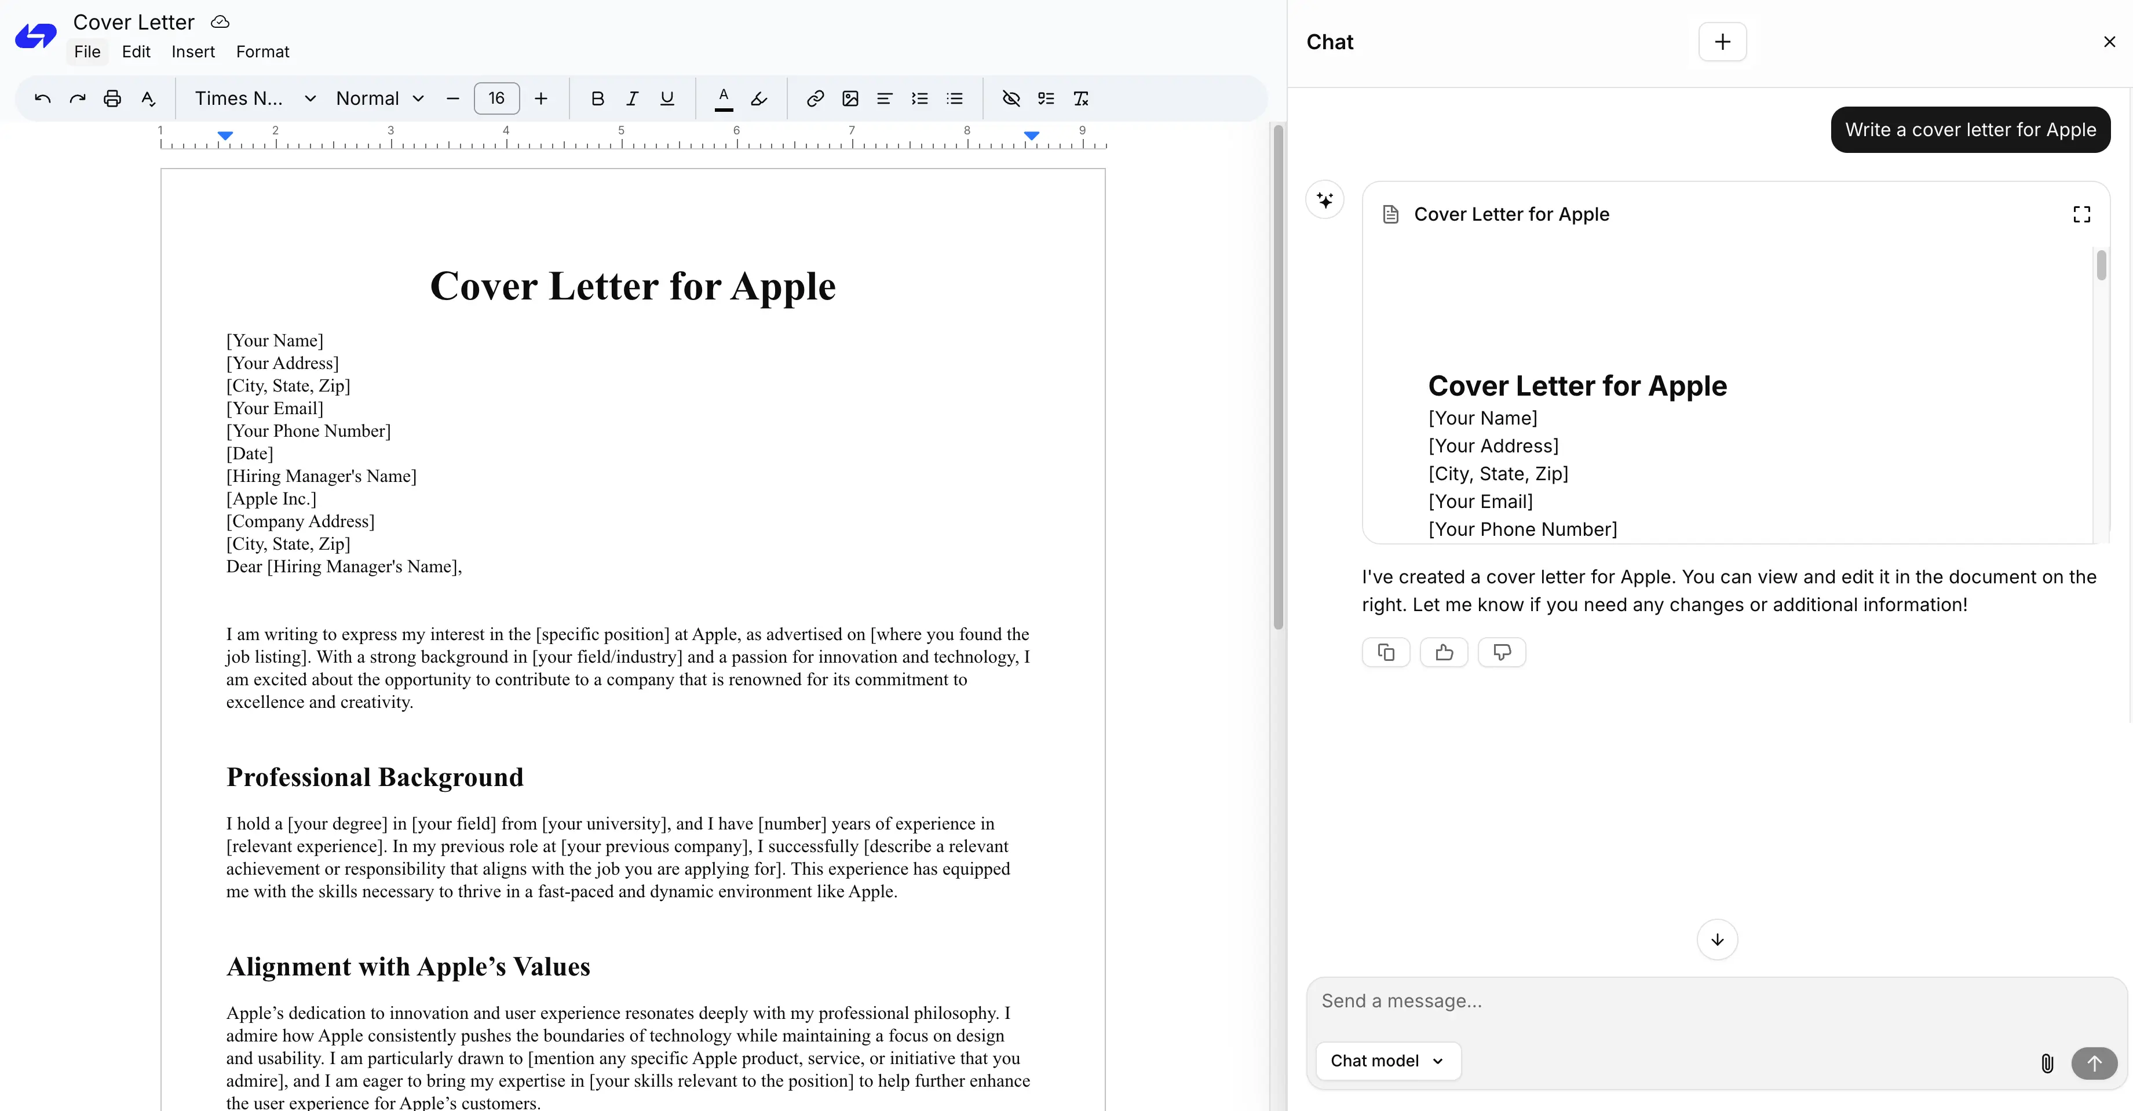Copy the assistant response
The width and height of the screenshot is (2133, 1111).
(x=1386, y=652)
